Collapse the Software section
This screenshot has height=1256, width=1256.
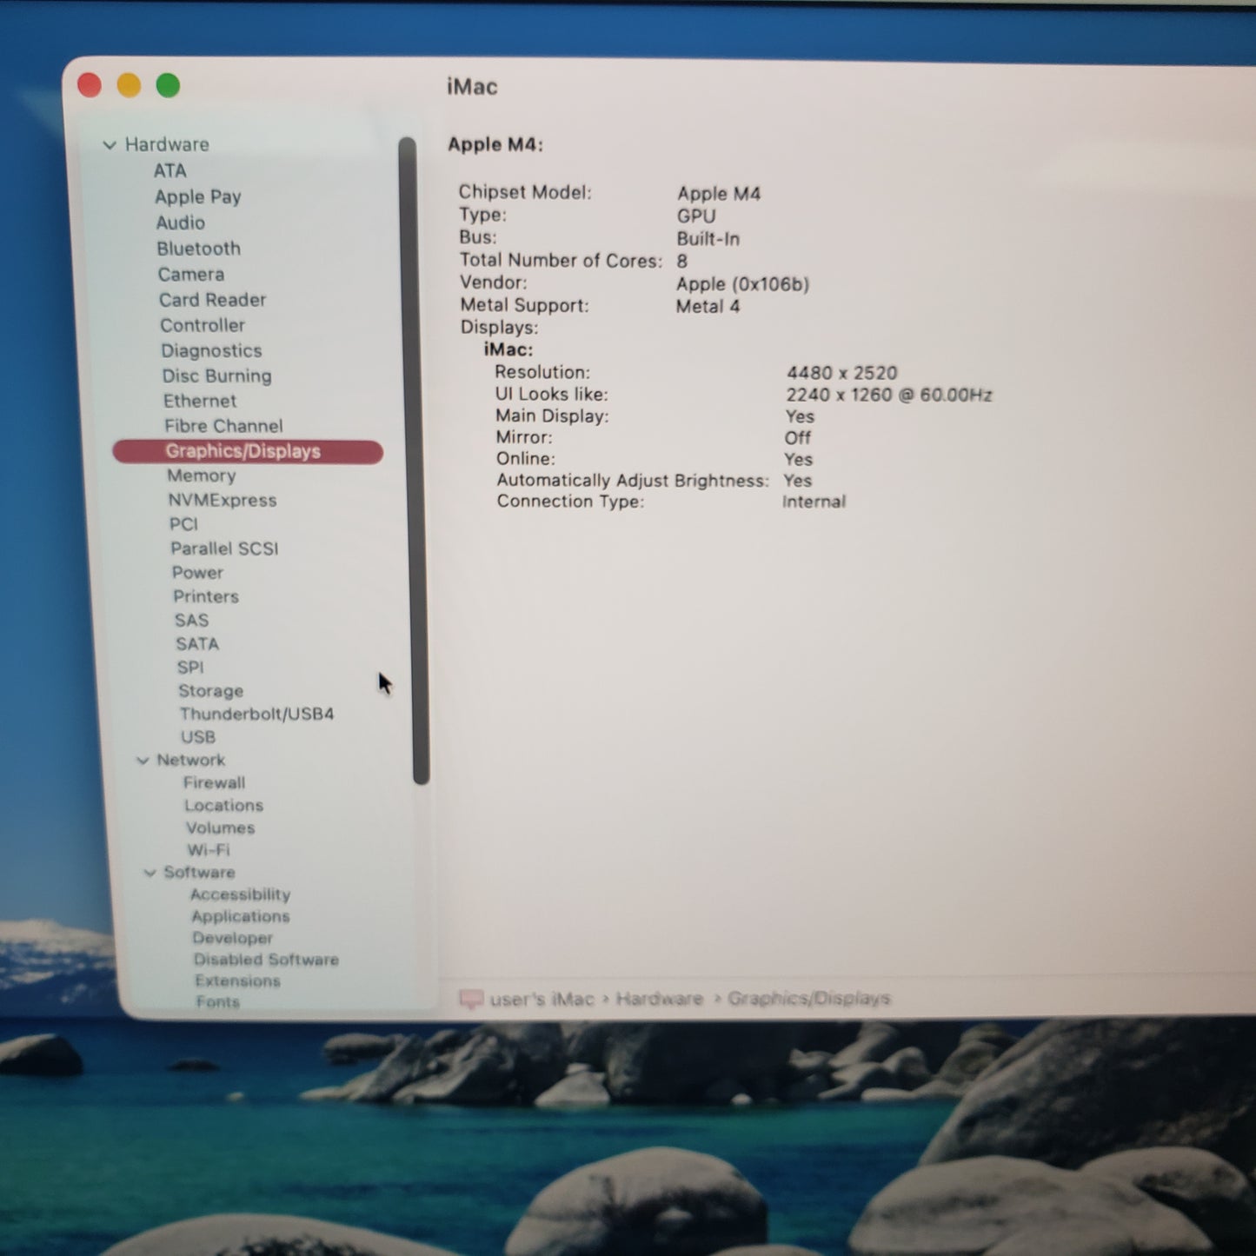[150, 873]
